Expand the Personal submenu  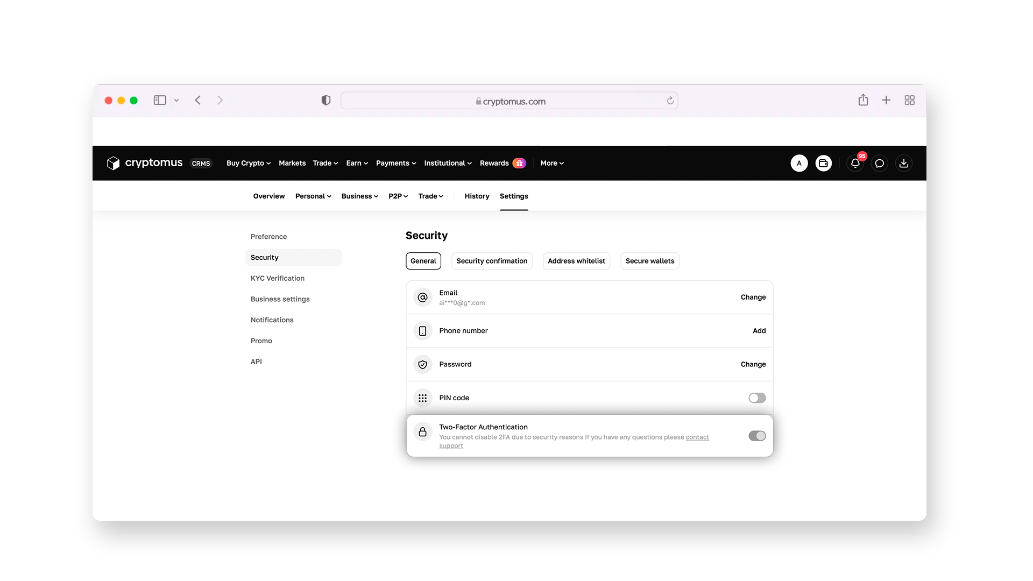coord(313,196)
